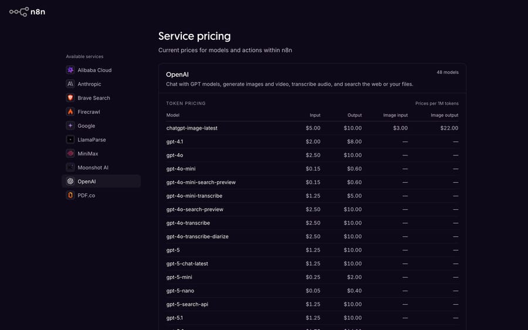Show Brave Search pricing

tap(94, 98)
